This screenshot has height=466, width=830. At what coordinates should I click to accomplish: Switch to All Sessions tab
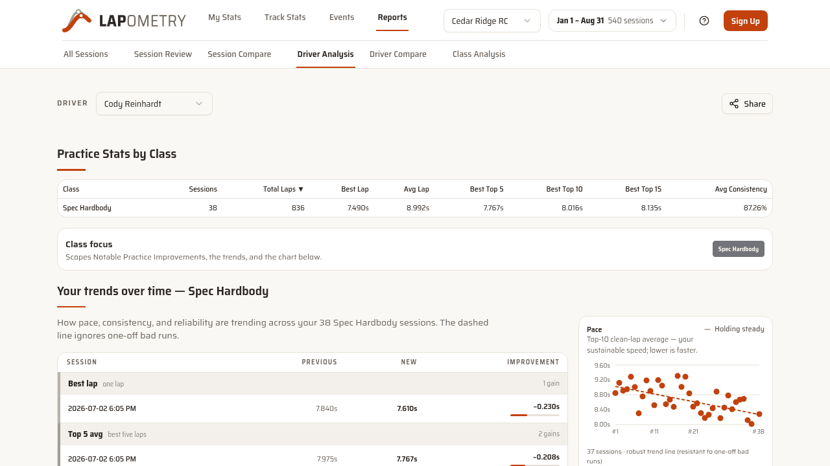[x=86, y=54]
